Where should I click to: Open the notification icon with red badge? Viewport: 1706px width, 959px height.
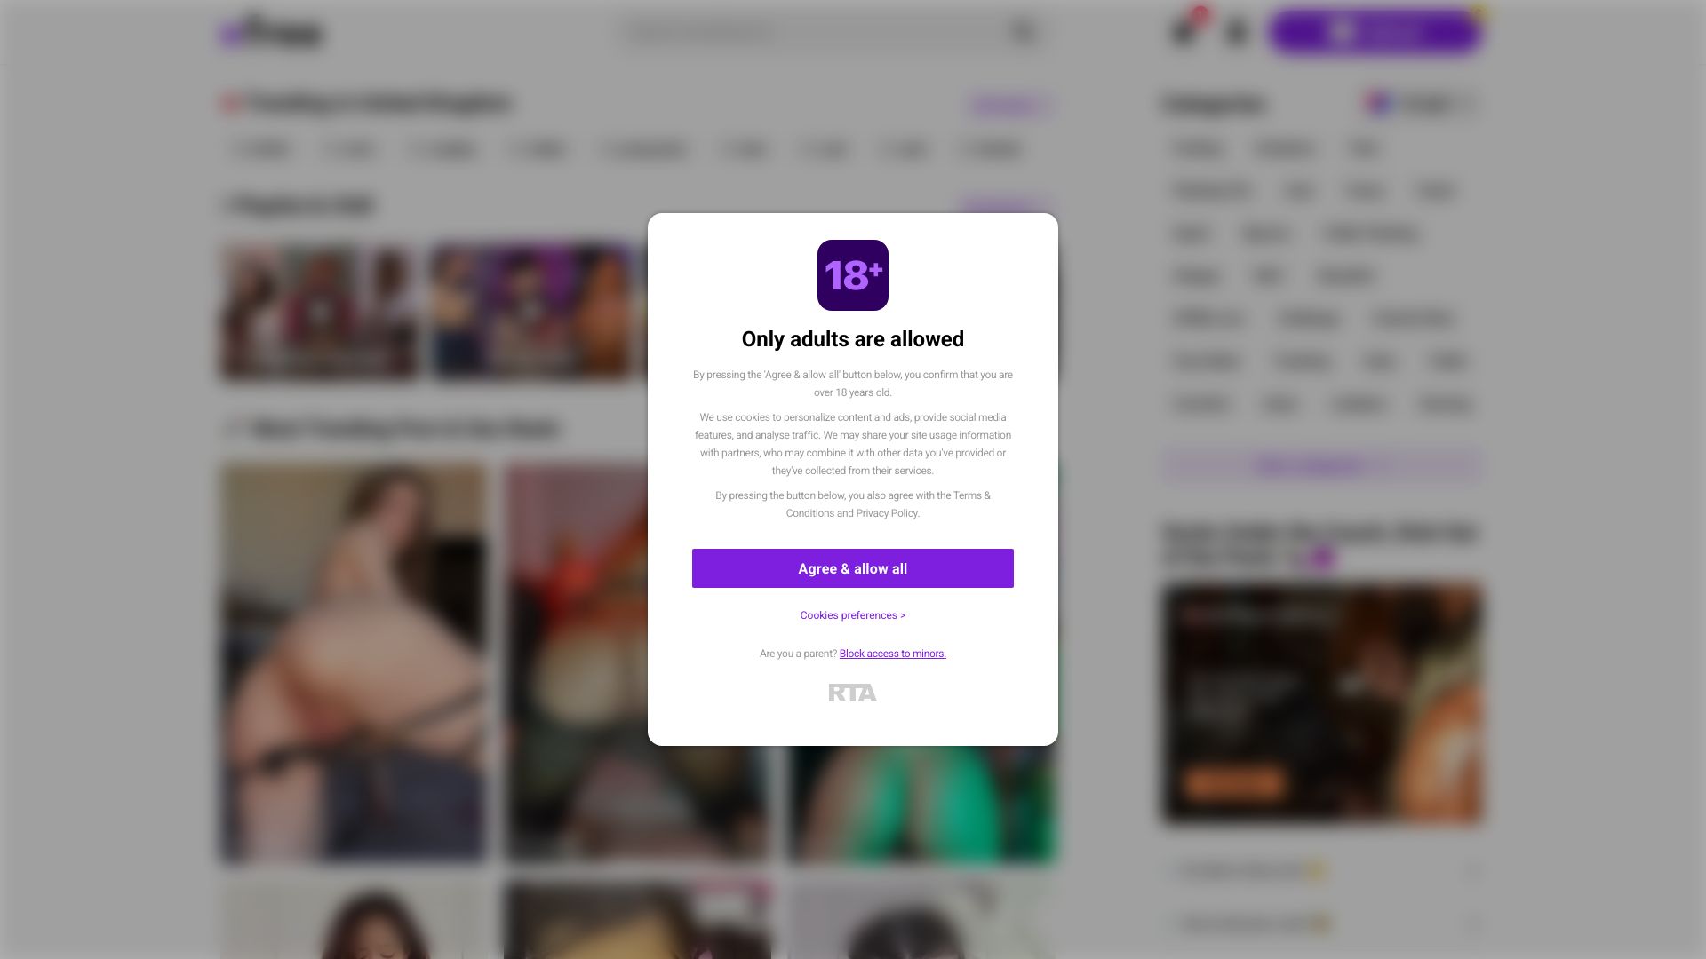1184,32
